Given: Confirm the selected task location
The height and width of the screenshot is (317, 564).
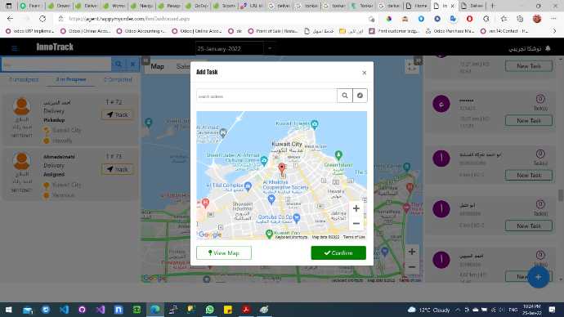Looking at the screenshot, I should (338, 252).
